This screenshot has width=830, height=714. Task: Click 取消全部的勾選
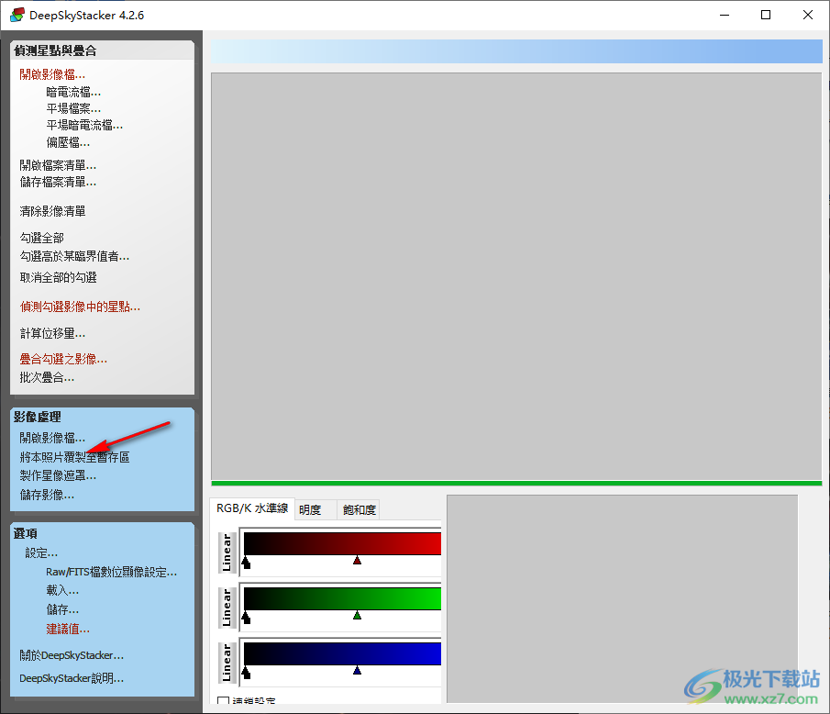(x=58, y=277)
